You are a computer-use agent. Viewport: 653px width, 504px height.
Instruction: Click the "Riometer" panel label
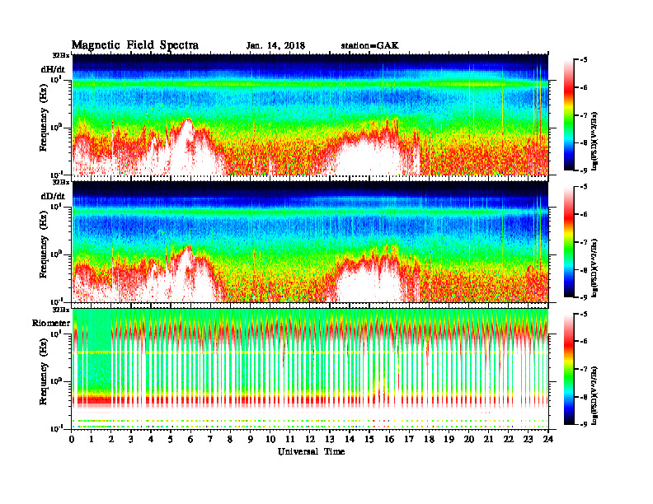tap(51, 323)
